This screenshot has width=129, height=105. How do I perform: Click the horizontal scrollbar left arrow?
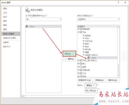(x=23, y=96)
